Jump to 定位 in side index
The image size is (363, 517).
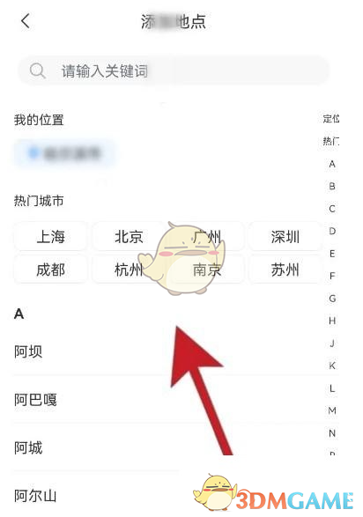coord(331,119)
